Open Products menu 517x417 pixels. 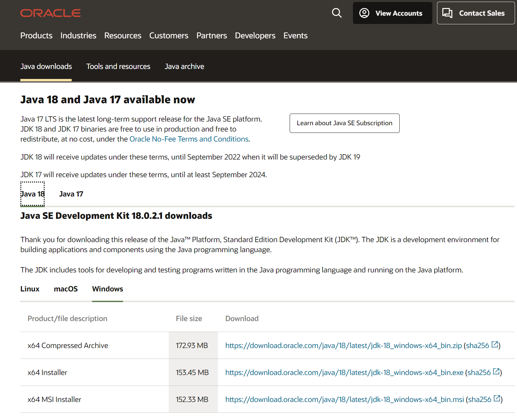(x=36, y=36)
